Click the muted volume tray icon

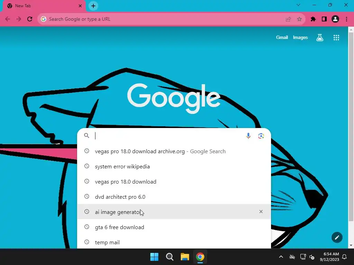pyautogui.click(x=312, y=257)
